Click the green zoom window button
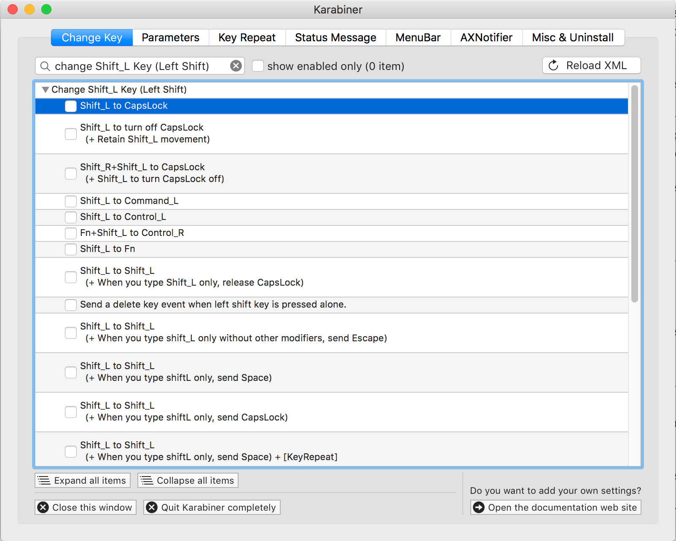Screen dimensions: 676x541 [46, 9]
